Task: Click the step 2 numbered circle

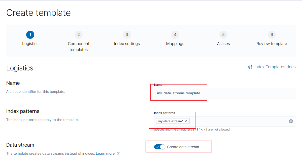Action: [x=79, y=35]
